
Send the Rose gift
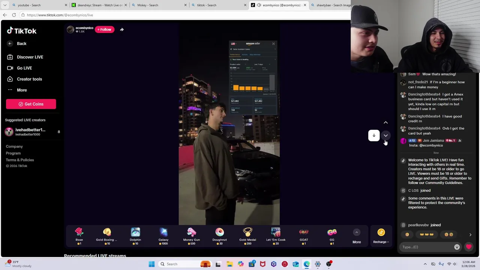(x=79, y=237)
